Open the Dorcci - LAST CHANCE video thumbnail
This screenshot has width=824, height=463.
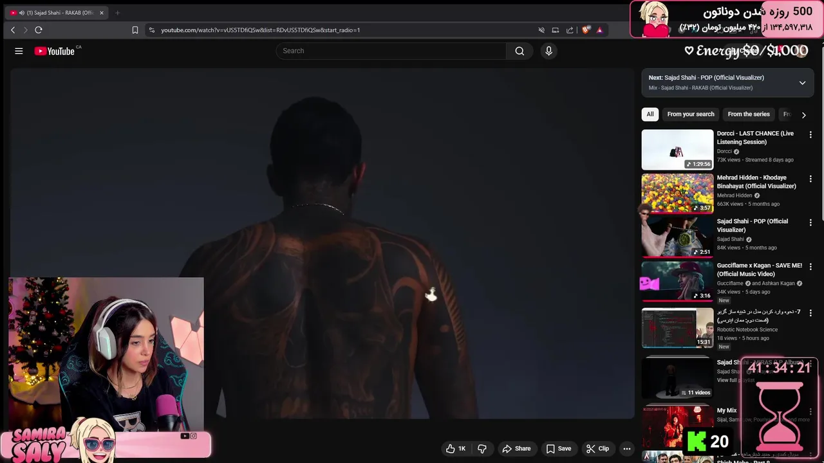(677, 149)
